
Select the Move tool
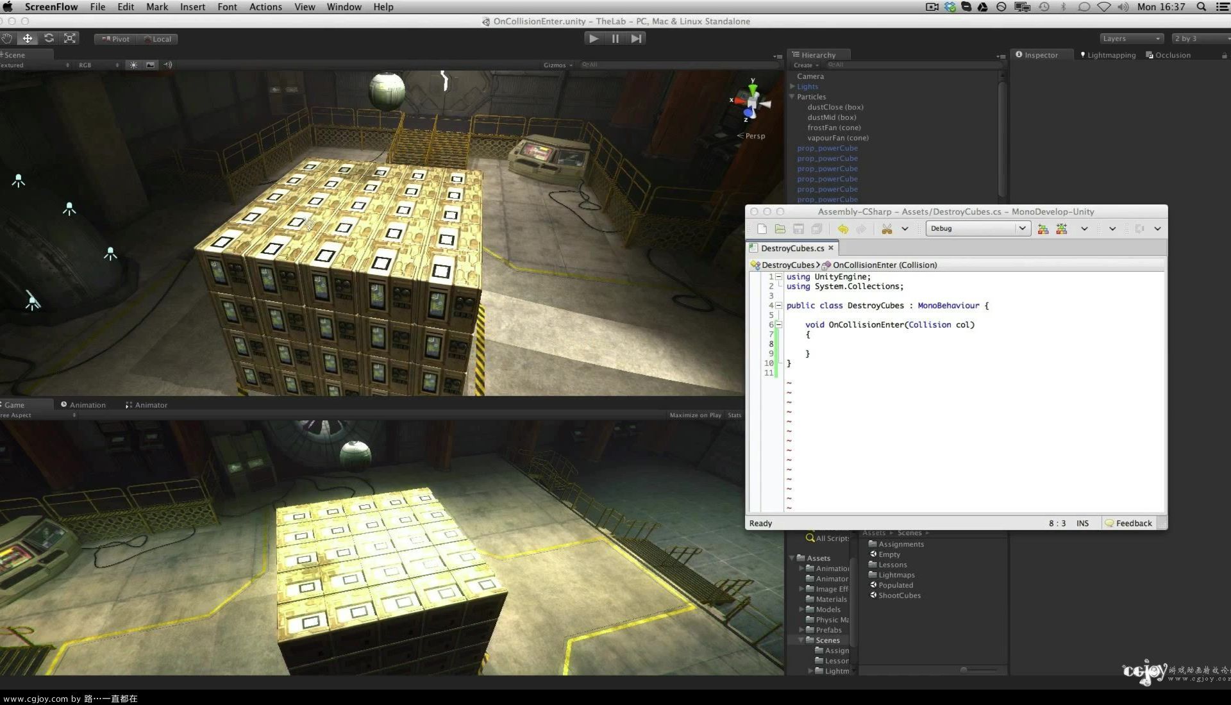coord(28,38)
